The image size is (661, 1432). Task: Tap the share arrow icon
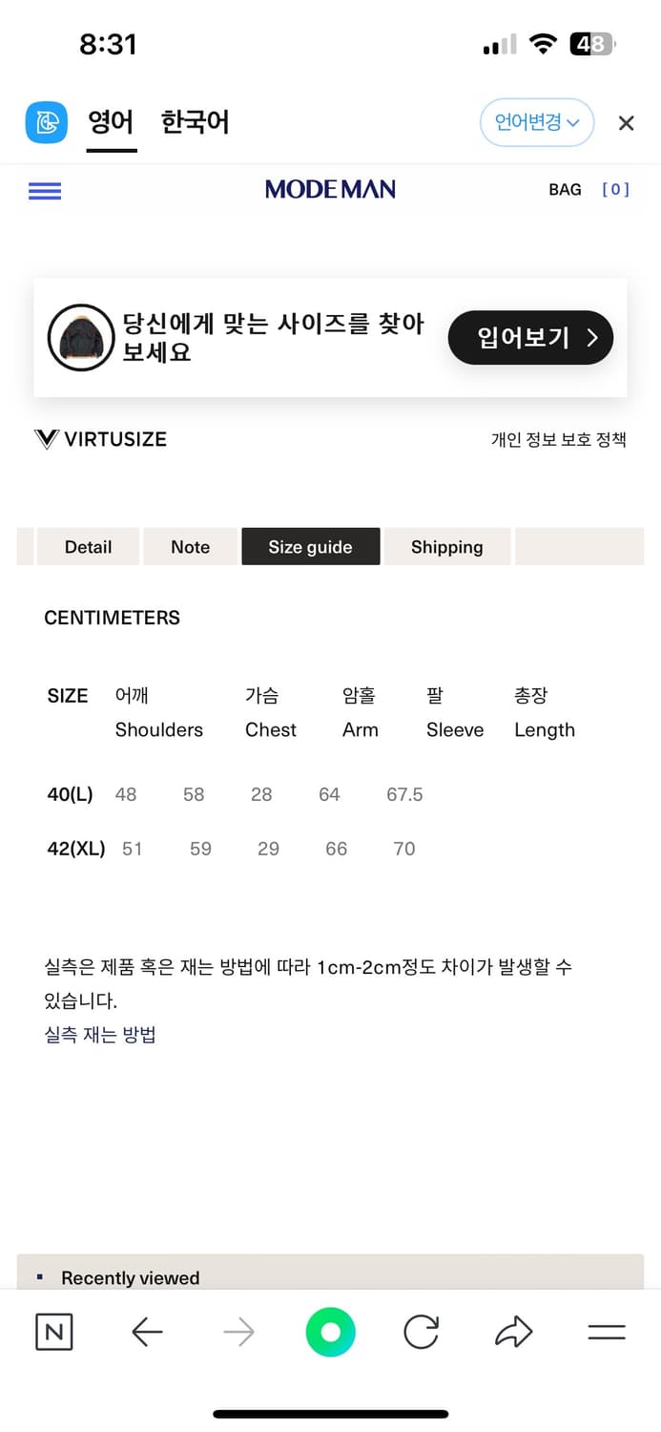[x=513, y=1332]
